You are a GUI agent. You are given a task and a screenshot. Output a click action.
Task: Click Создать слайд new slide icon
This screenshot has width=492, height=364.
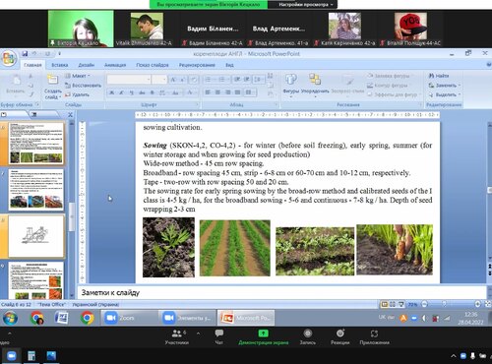[52, 80]
